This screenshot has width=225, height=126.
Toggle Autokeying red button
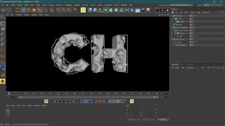(104, 101)
